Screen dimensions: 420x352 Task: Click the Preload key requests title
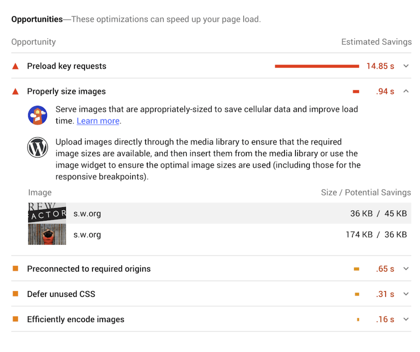[x=67, y=66]
